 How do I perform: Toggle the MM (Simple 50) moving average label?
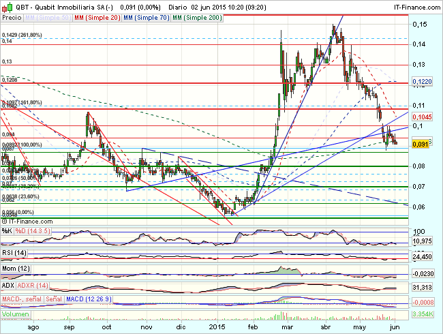tap(48, 18)
